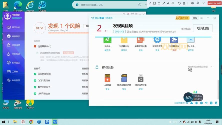Image resolution: width=222 pixels, height=125 pixels.
Task: Open 首页体检 in the 电脑管家 sidebar
Action: coord(13,27)
